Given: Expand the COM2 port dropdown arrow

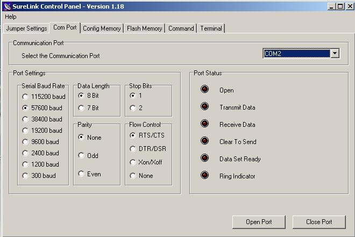Looking at the screenshot, I should tap(335, 54).
